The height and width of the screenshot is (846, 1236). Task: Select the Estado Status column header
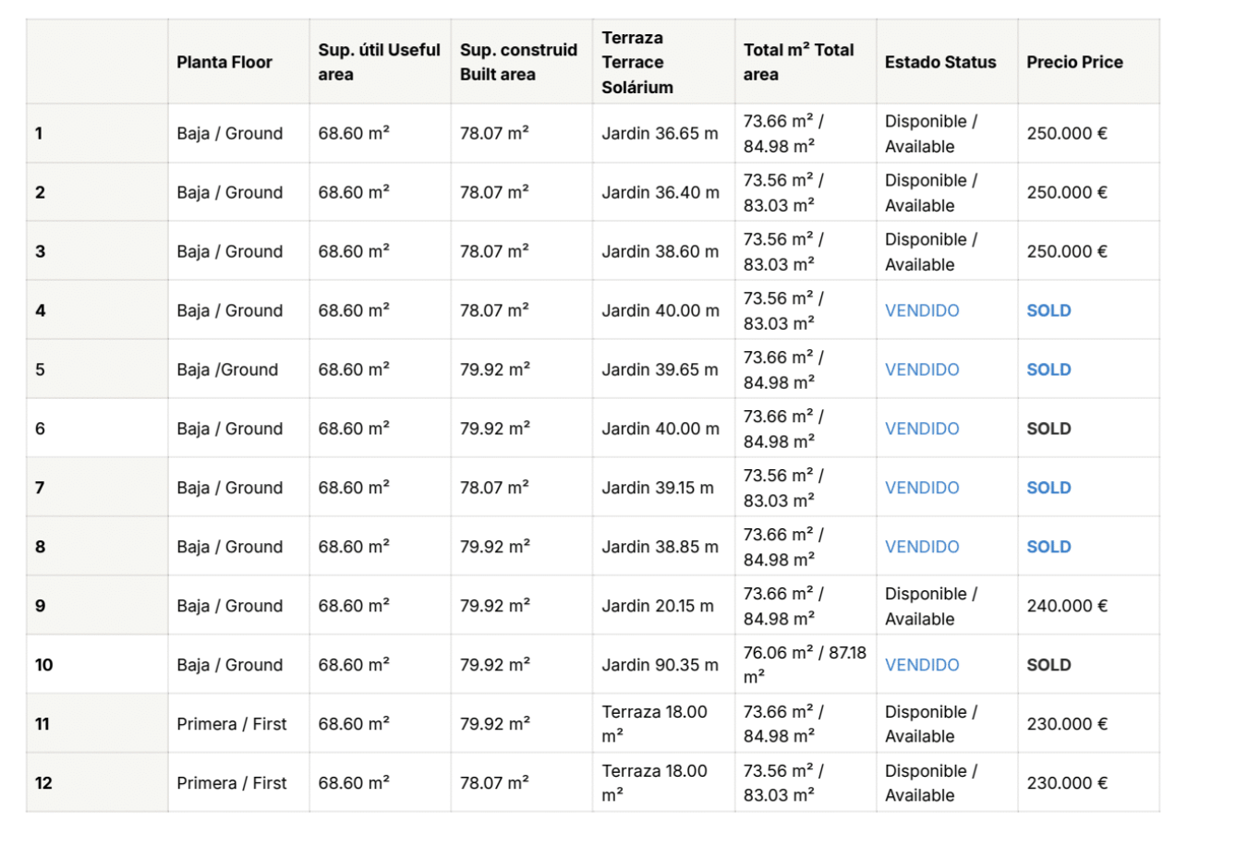coord(940,62)
